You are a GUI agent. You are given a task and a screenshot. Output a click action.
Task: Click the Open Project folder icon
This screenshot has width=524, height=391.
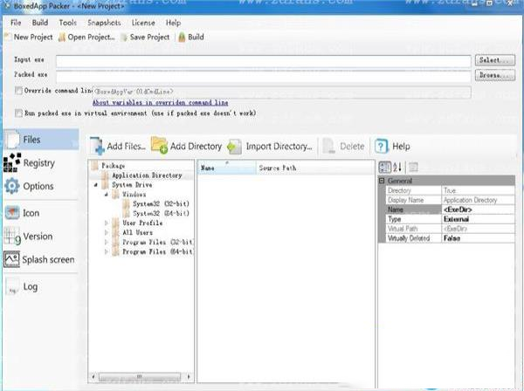click(62, 37)
